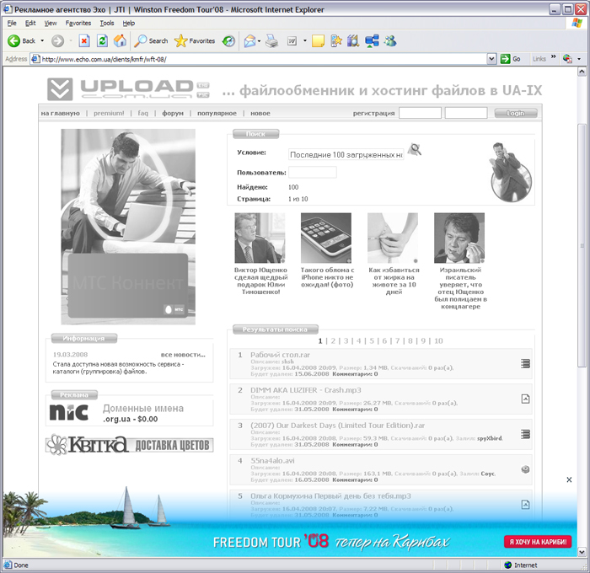Image resolution: width=590 pixels, height=573 pixels.
Task: Click the star document toolbar icon
Action: tap(336, 40)
